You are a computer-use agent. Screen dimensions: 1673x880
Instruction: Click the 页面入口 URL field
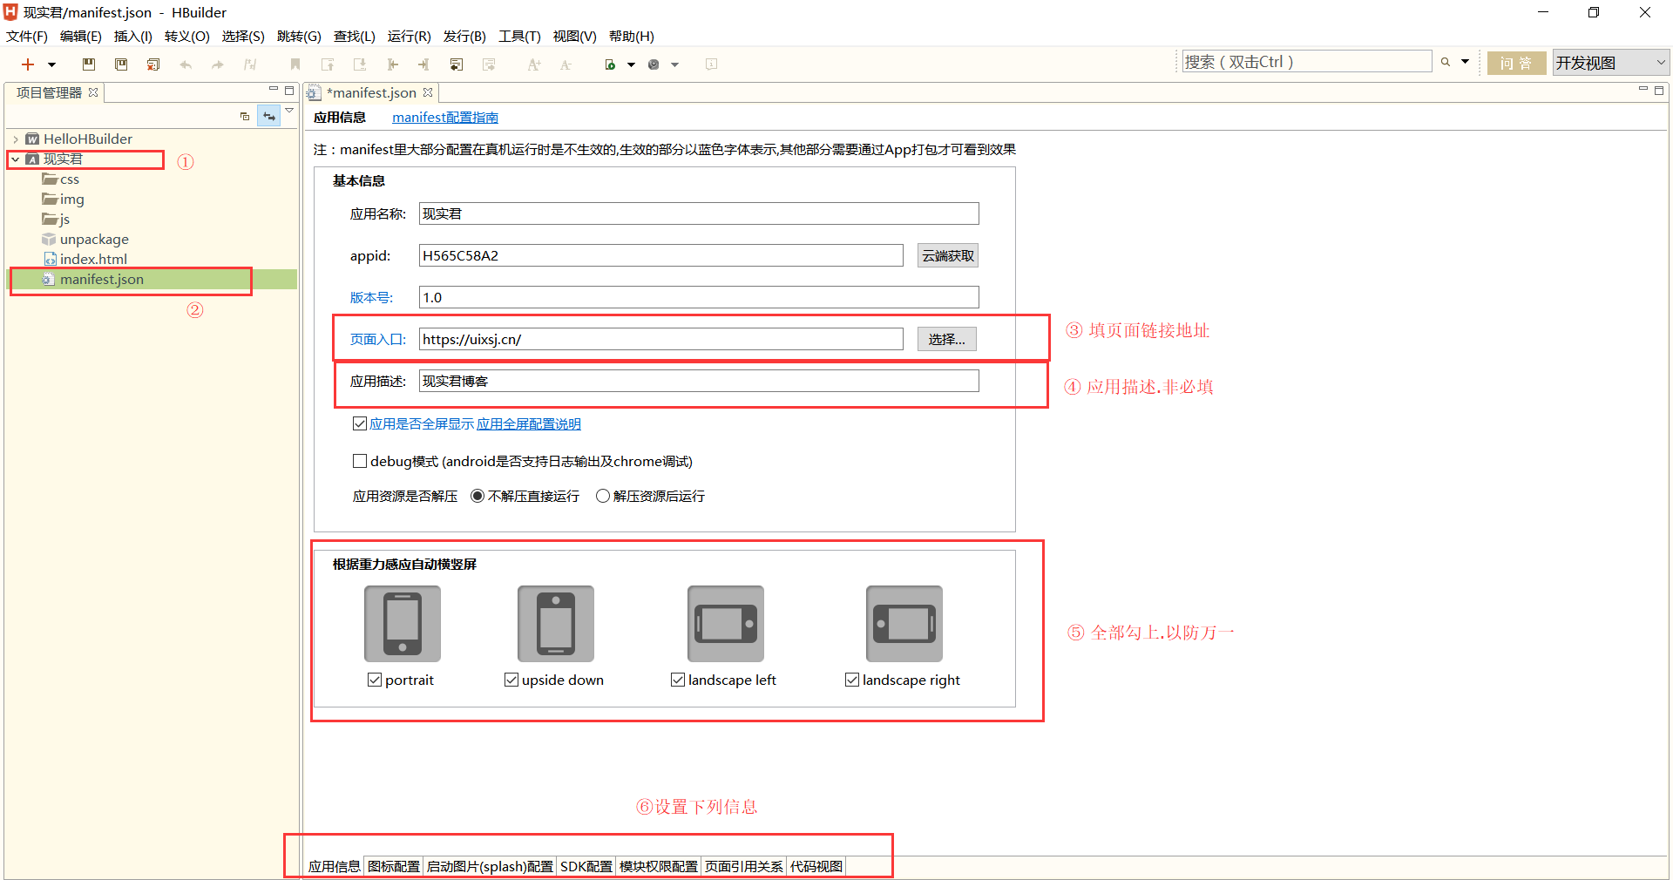tap(661, 339)
